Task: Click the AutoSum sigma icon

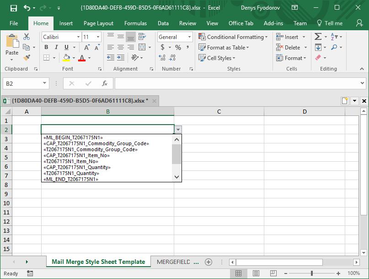Action: tap(318, 37)
